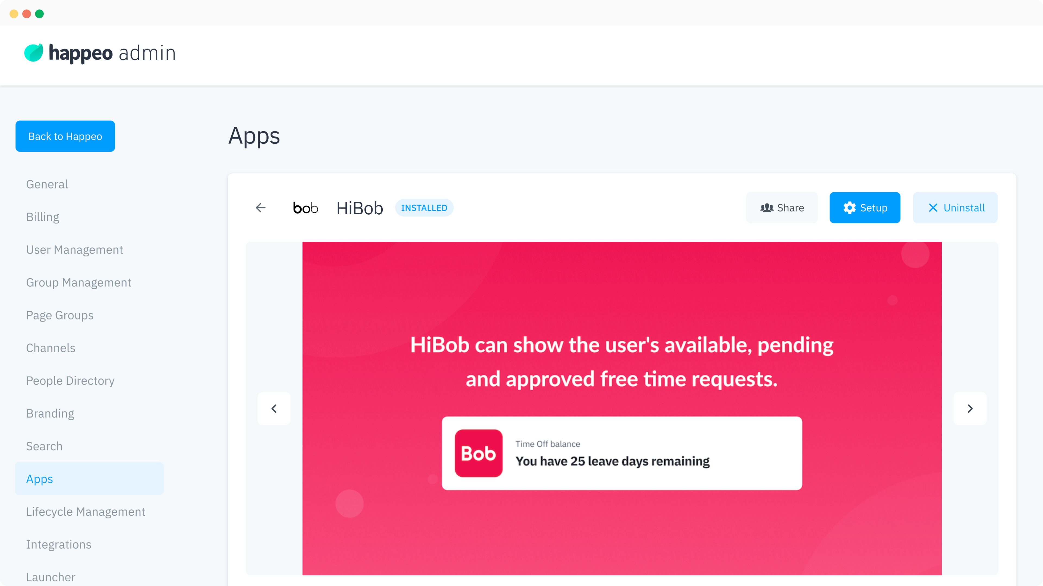1043x586 pixels.
Task: Open Page Groups section
Action: tap(59, 316)
